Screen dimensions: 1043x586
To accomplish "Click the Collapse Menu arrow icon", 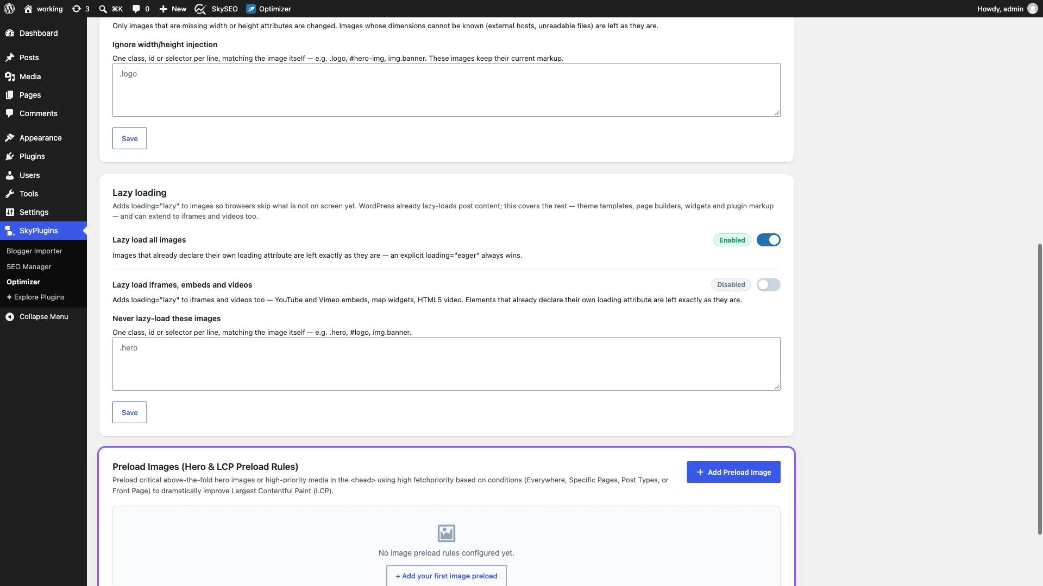I will tap(10, 317).
